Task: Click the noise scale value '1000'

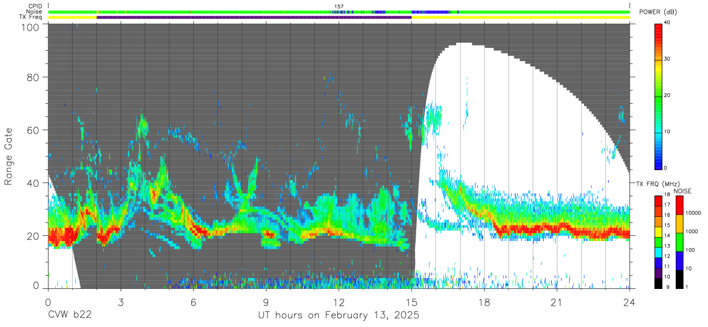Action: pos(691,231)
